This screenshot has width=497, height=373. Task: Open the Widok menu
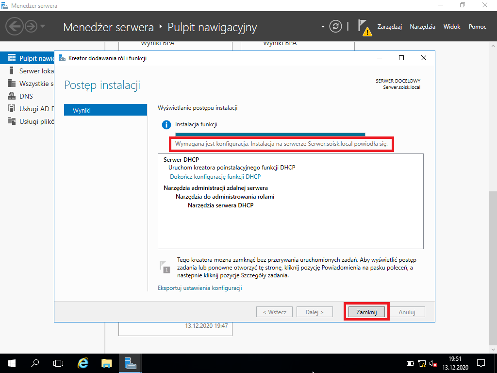(x=452, y=27)
